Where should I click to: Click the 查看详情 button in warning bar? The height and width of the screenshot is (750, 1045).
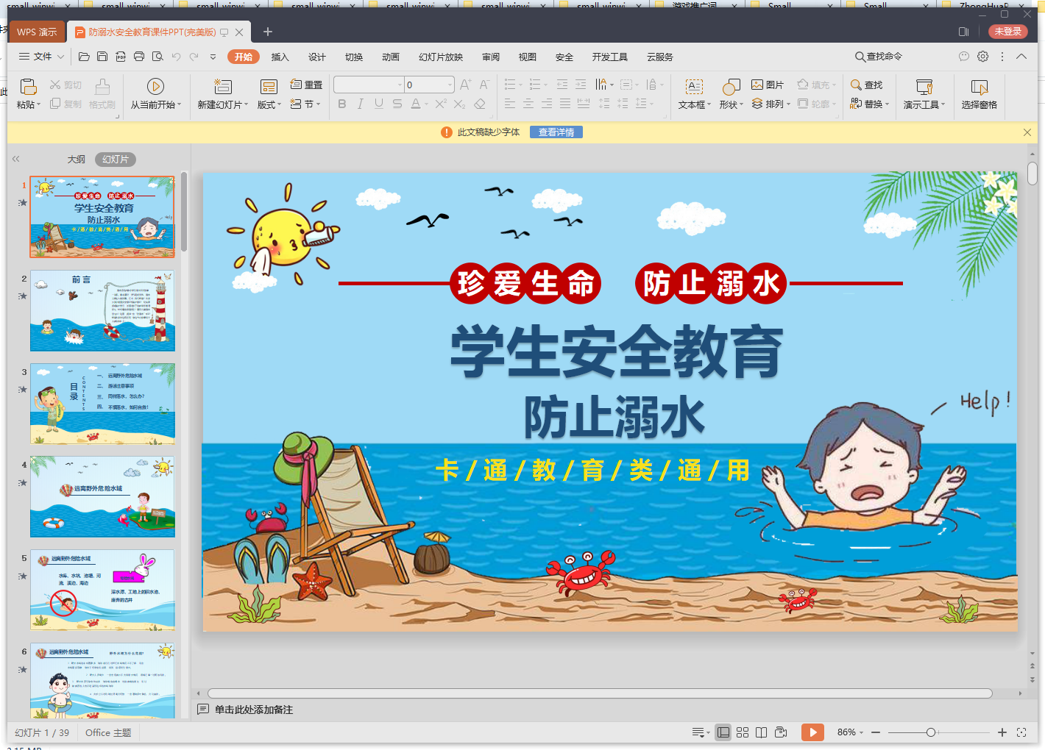[x=556, y=132]
